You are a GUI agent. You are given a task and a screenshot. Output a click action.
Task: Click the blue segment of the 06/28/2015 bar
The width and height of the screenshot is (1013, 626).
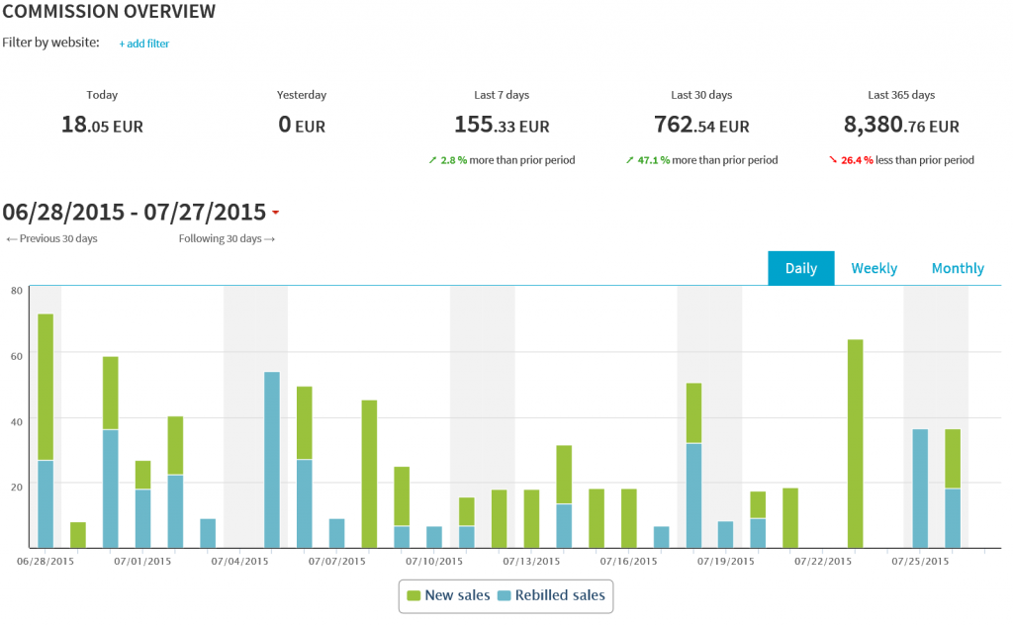[46, 504]
